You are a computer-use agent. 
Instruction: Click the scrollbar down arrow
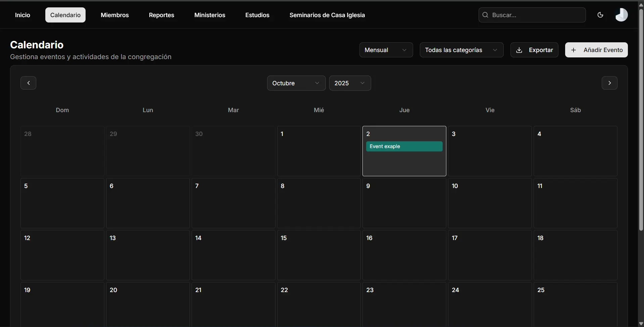641,324
